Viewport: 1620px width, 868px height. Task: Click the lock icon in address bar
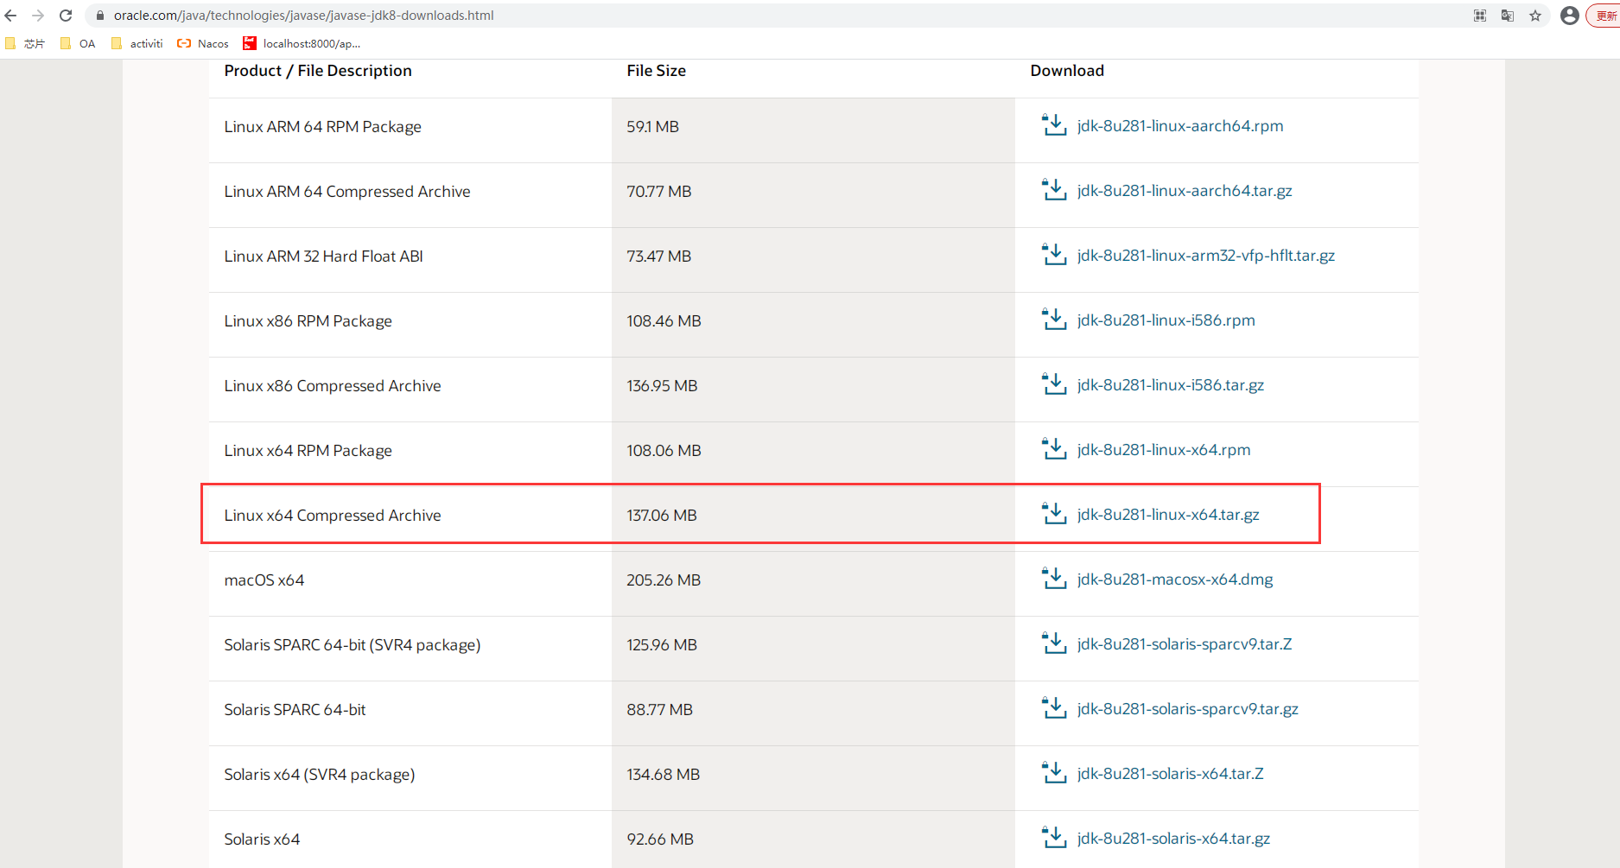point(99,16)
